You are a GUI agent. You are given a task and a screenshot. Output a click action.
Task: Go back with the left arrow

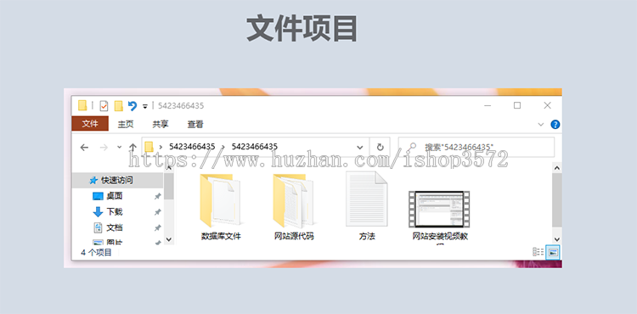[x=84, y=148]
